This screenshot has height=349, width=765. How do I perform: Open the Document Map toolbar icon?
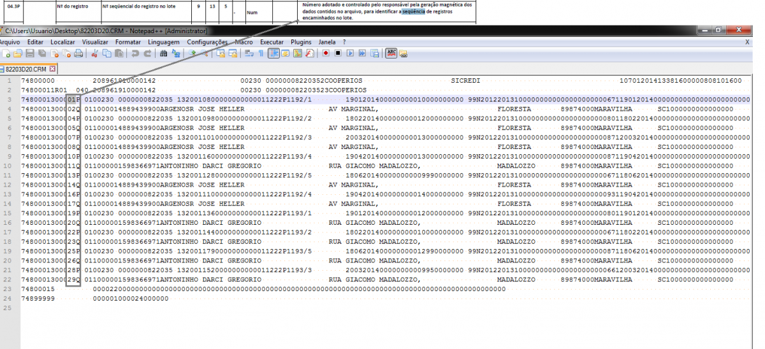coord(297,53)
